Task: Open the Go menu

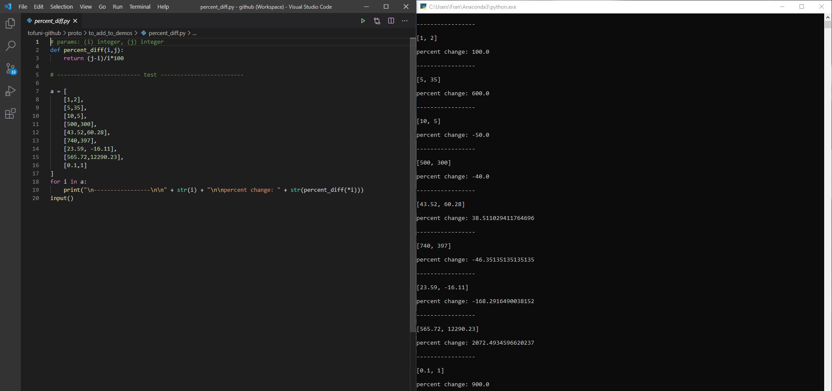Action: pyautogui.click(x=102, y=6)
